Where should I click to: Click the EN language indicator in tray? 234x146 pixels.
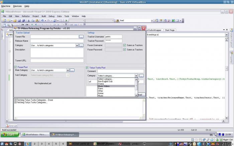[x=211, y=135]
